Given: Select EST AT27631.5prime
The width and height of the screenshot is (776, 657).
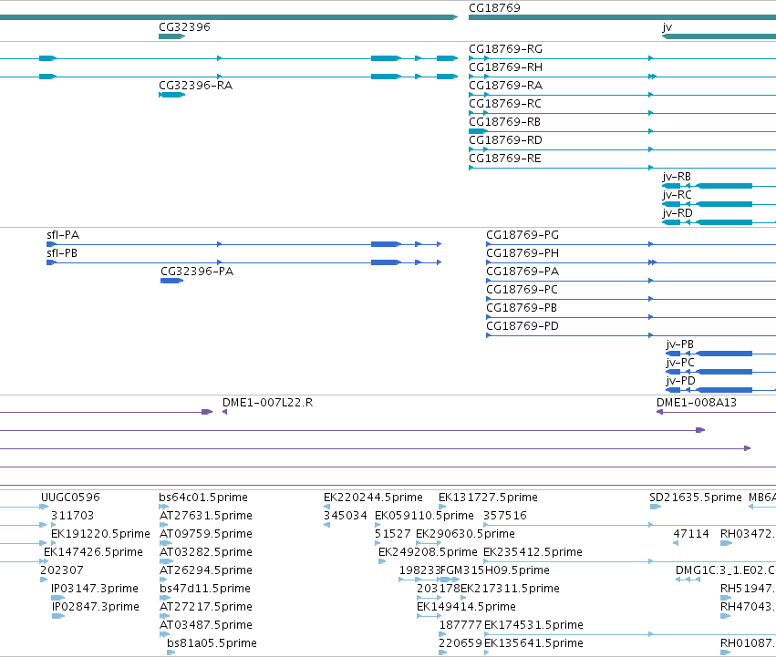Looking at the screenshot, I should coord(206,516).
